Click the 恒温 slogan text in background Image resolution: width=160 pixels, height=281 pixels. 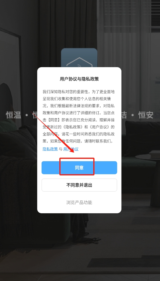click(14, 115)
